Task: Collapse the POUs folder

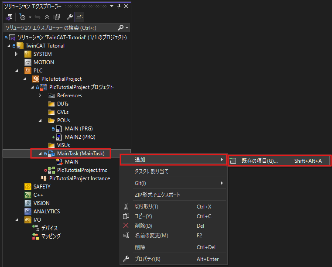Action: pyautogui.click(x=40, y=120)
